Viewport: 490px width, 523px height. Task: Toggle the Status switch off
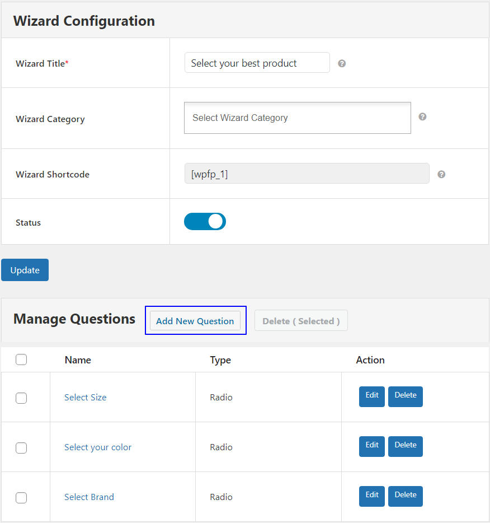click(x=205, y=222)
